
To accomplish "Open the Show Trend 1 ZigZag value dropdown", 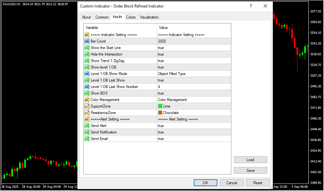I will 193,61.
